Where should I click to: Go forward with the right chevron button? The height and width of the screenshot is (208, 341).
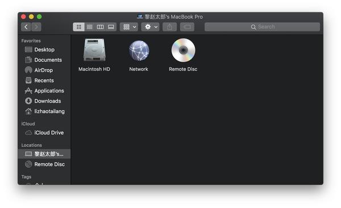tap(36, 27)
